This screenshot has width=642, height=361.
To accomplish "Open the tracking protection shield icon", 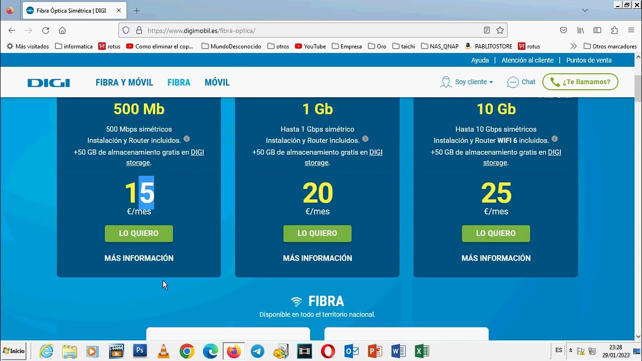I will [x=126, y=31].
